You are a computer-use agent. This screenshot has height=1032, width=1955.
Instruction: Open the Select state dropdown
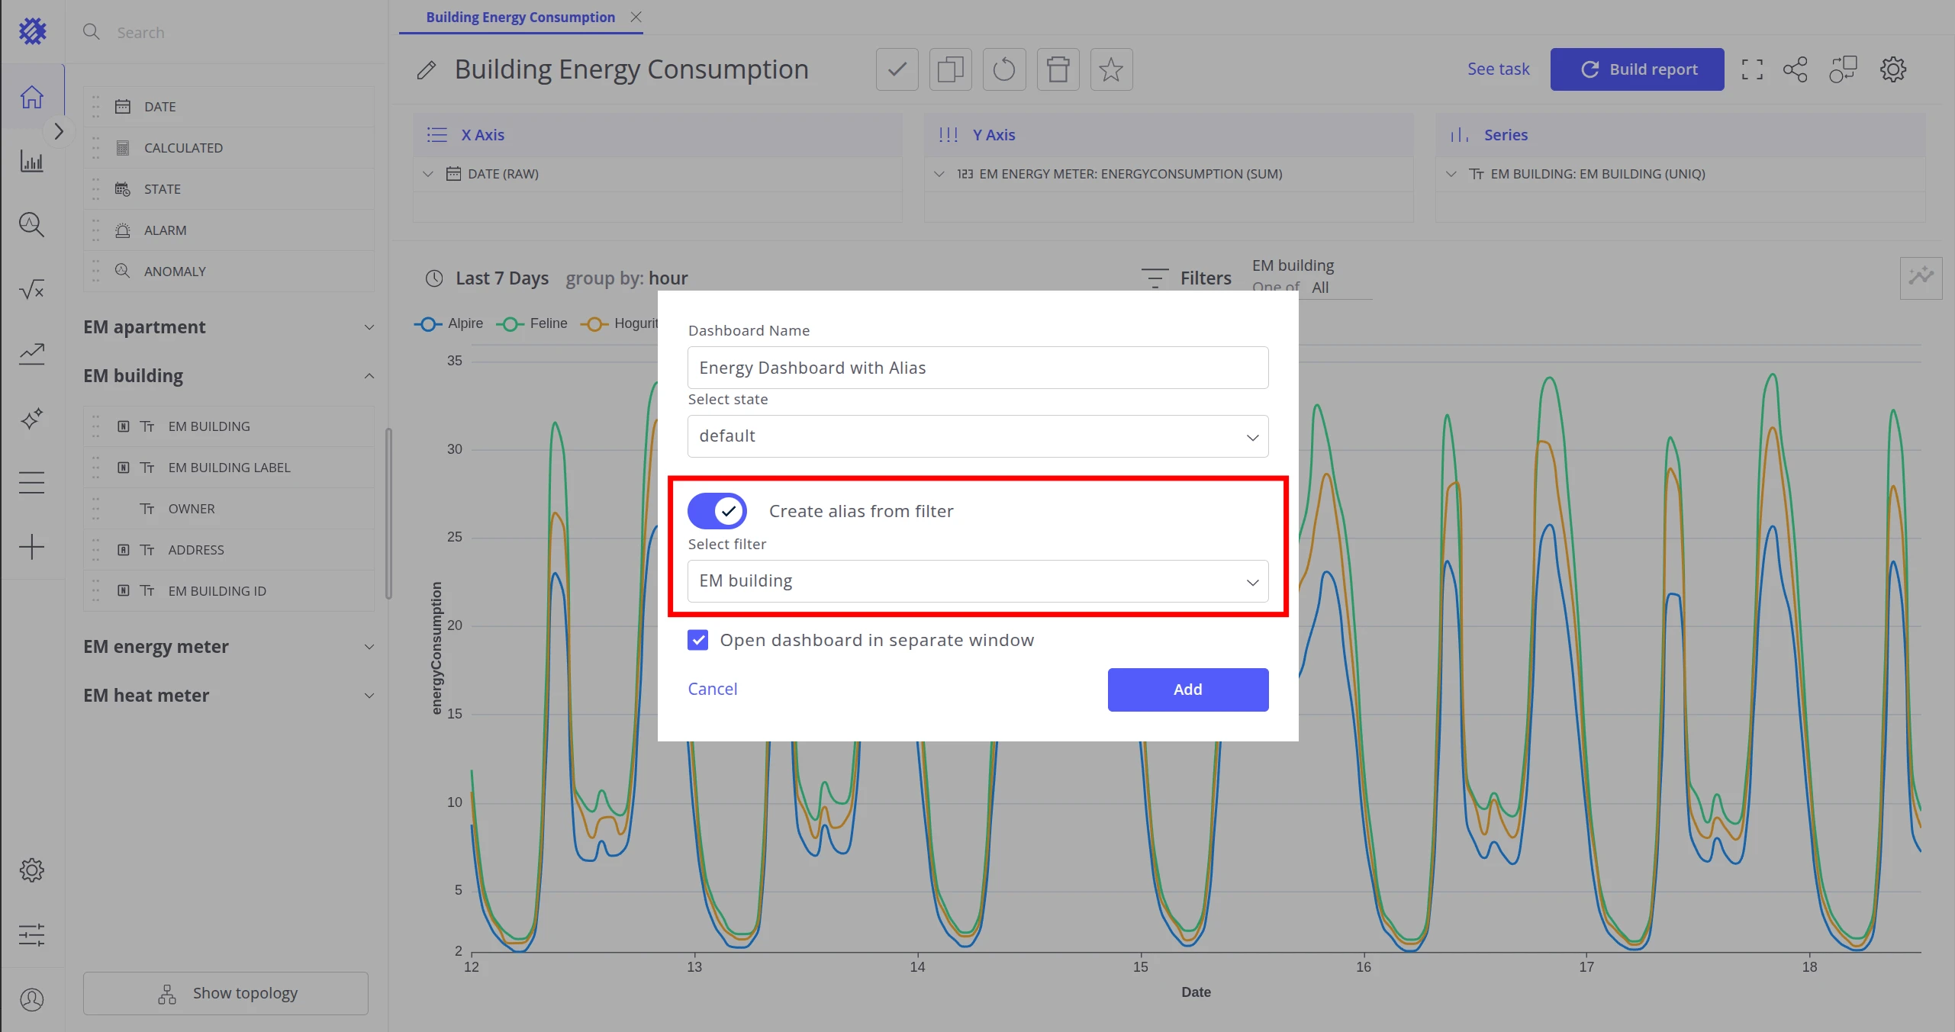[977, 436]
